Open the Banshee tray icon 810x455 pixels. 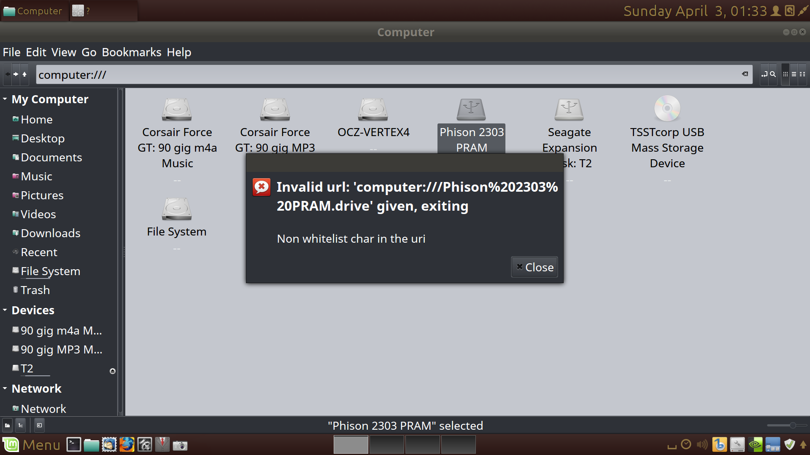coord(719,445)
